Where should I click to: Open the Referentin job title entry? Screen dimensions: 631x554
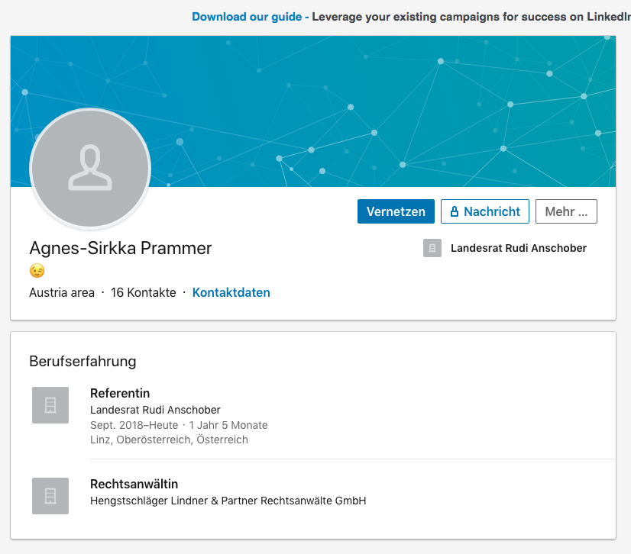point(120,393)
